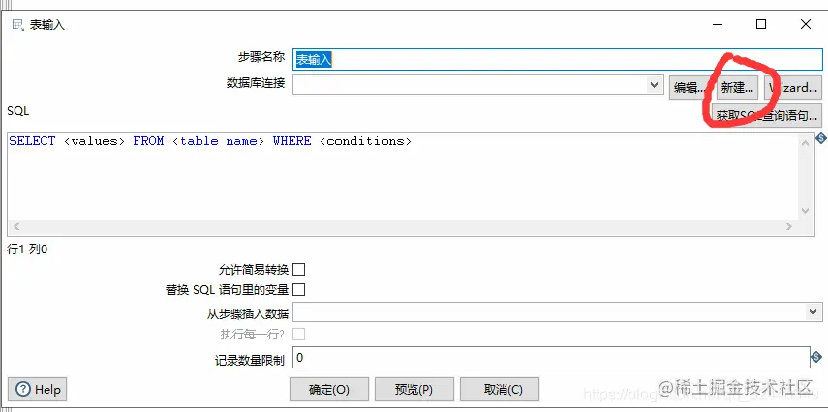Screen dimensions: 828x412
Task: Click the <conditions> placeholder text
Action: pos(365,141)
